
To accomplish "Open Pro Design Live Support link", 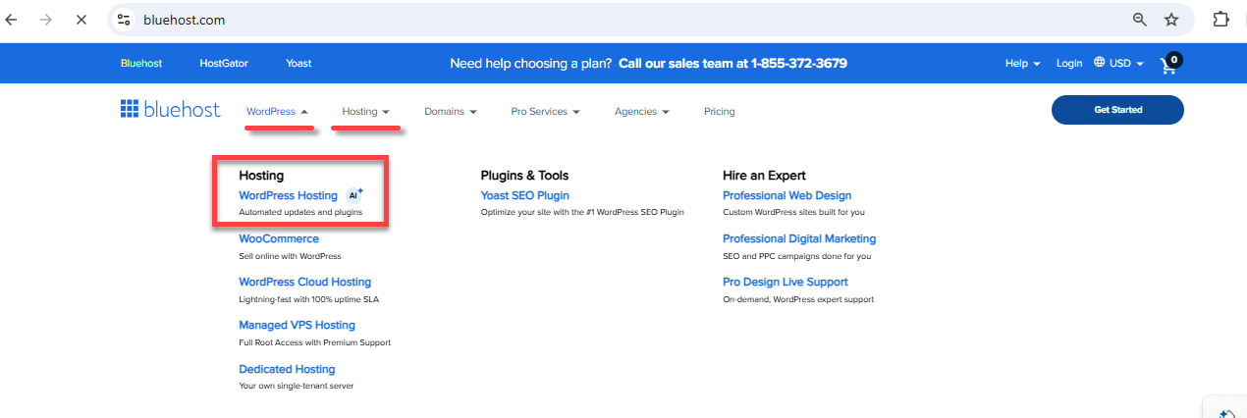I will pyautogui.click(x=786, y=282).
